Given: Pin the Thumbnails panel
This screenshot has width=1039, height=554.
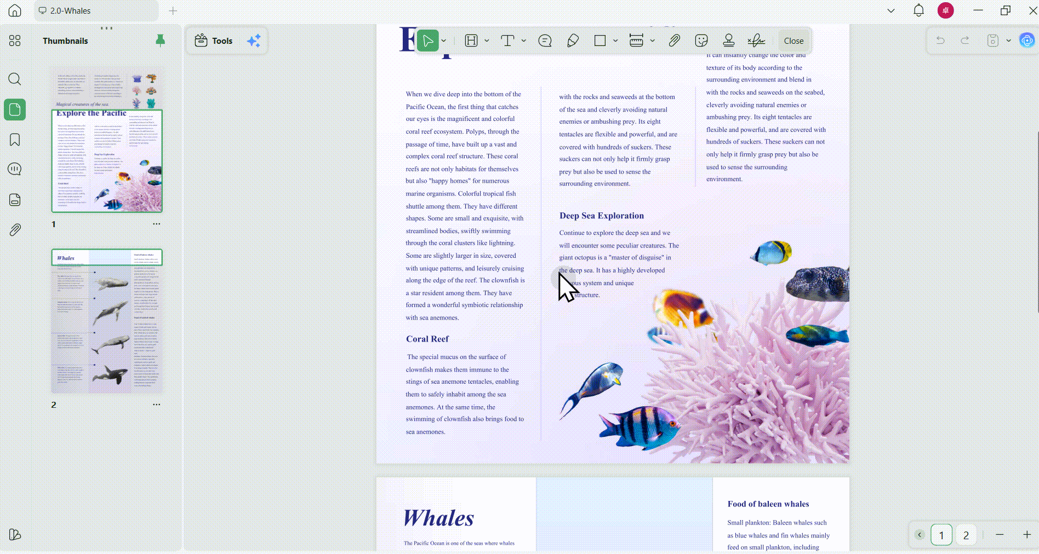Looking at the screenshot, I should [160, 41].
